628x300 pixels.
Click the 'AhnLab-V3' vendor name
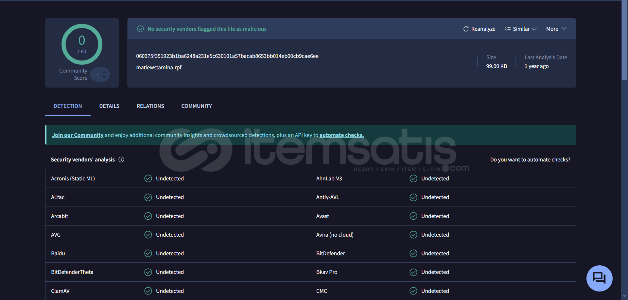coord(329,178)
